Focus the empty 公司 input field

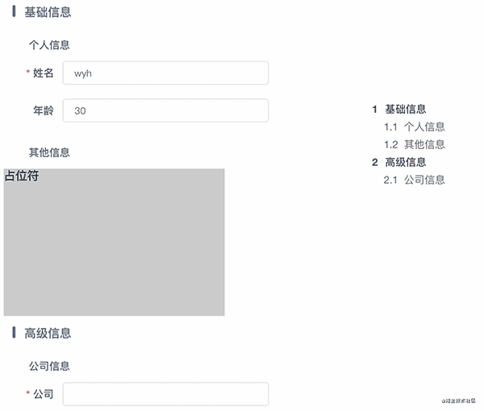[x=165, y=394]
